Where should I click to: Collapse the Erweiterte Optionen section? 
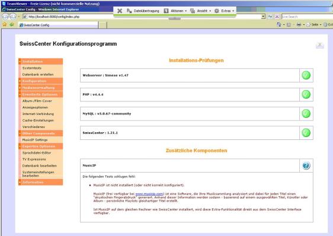click(x=40, y=94)
